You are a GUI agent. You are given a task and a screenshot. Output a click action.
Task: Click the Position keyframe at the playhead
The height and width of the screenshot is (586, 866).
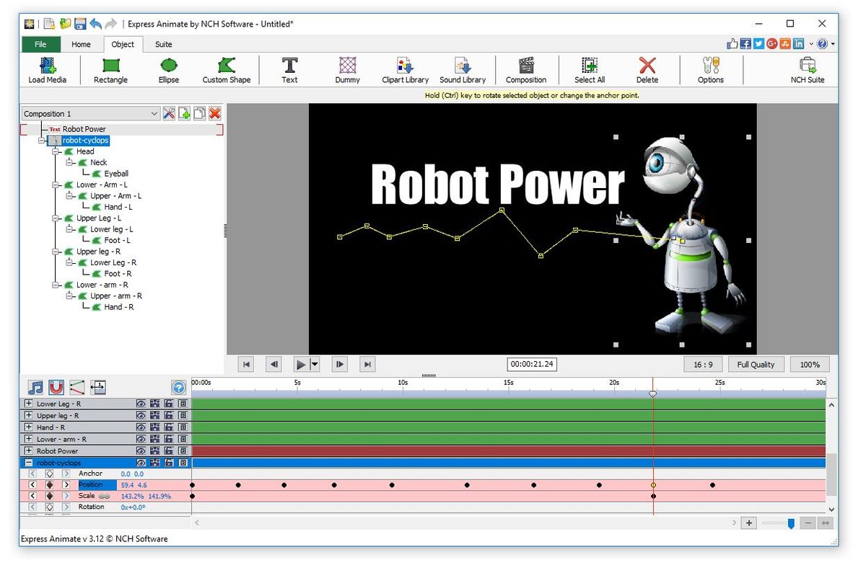coord(653,485)
